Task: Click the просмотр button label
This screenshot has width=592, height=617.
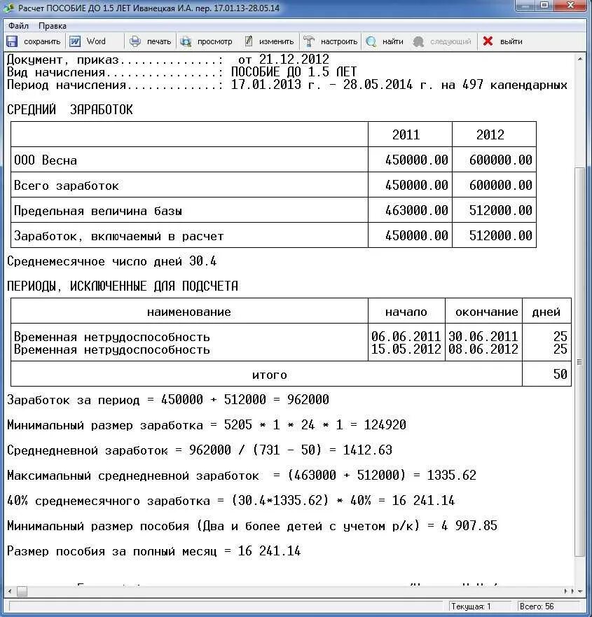Action: 215,41
